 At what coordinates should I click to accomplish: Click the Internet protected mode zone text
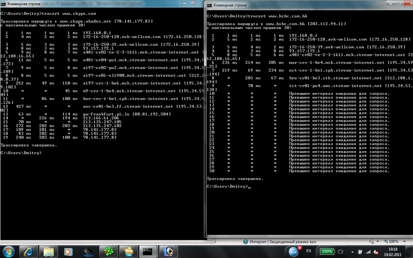click(284, 242)
